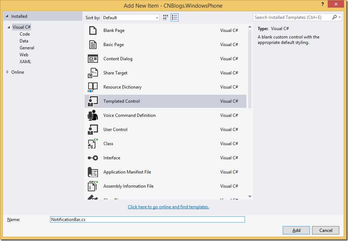Click the Installed header label
Screen dimensions: 348x241
pos(19,16)
